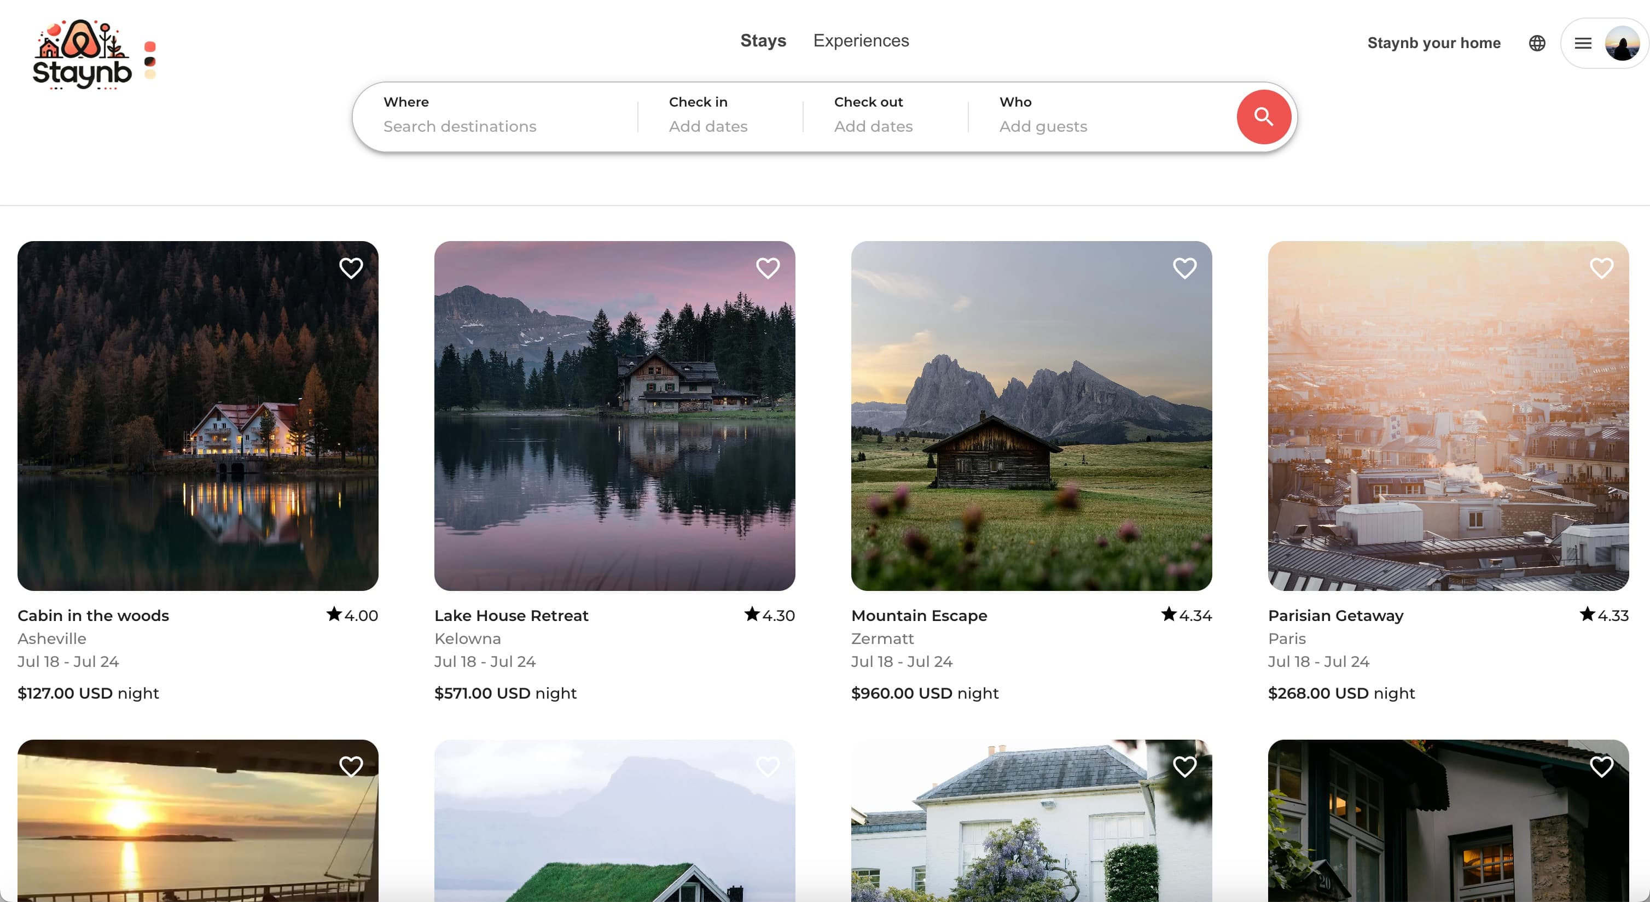This screenshot has width=1650, height=902.
Task: Click the user profile avatar
Action: (x=1622, y=43)
